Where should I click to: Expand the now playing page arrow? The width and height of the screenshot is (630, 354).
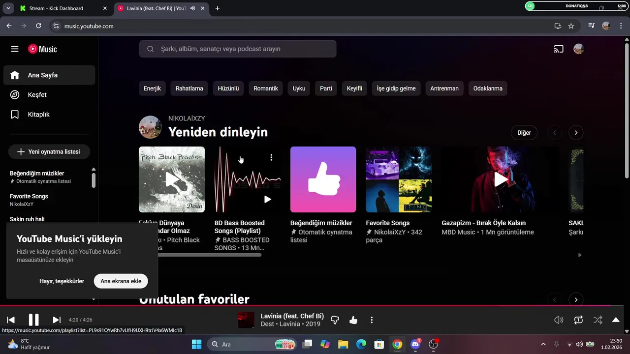616,320
